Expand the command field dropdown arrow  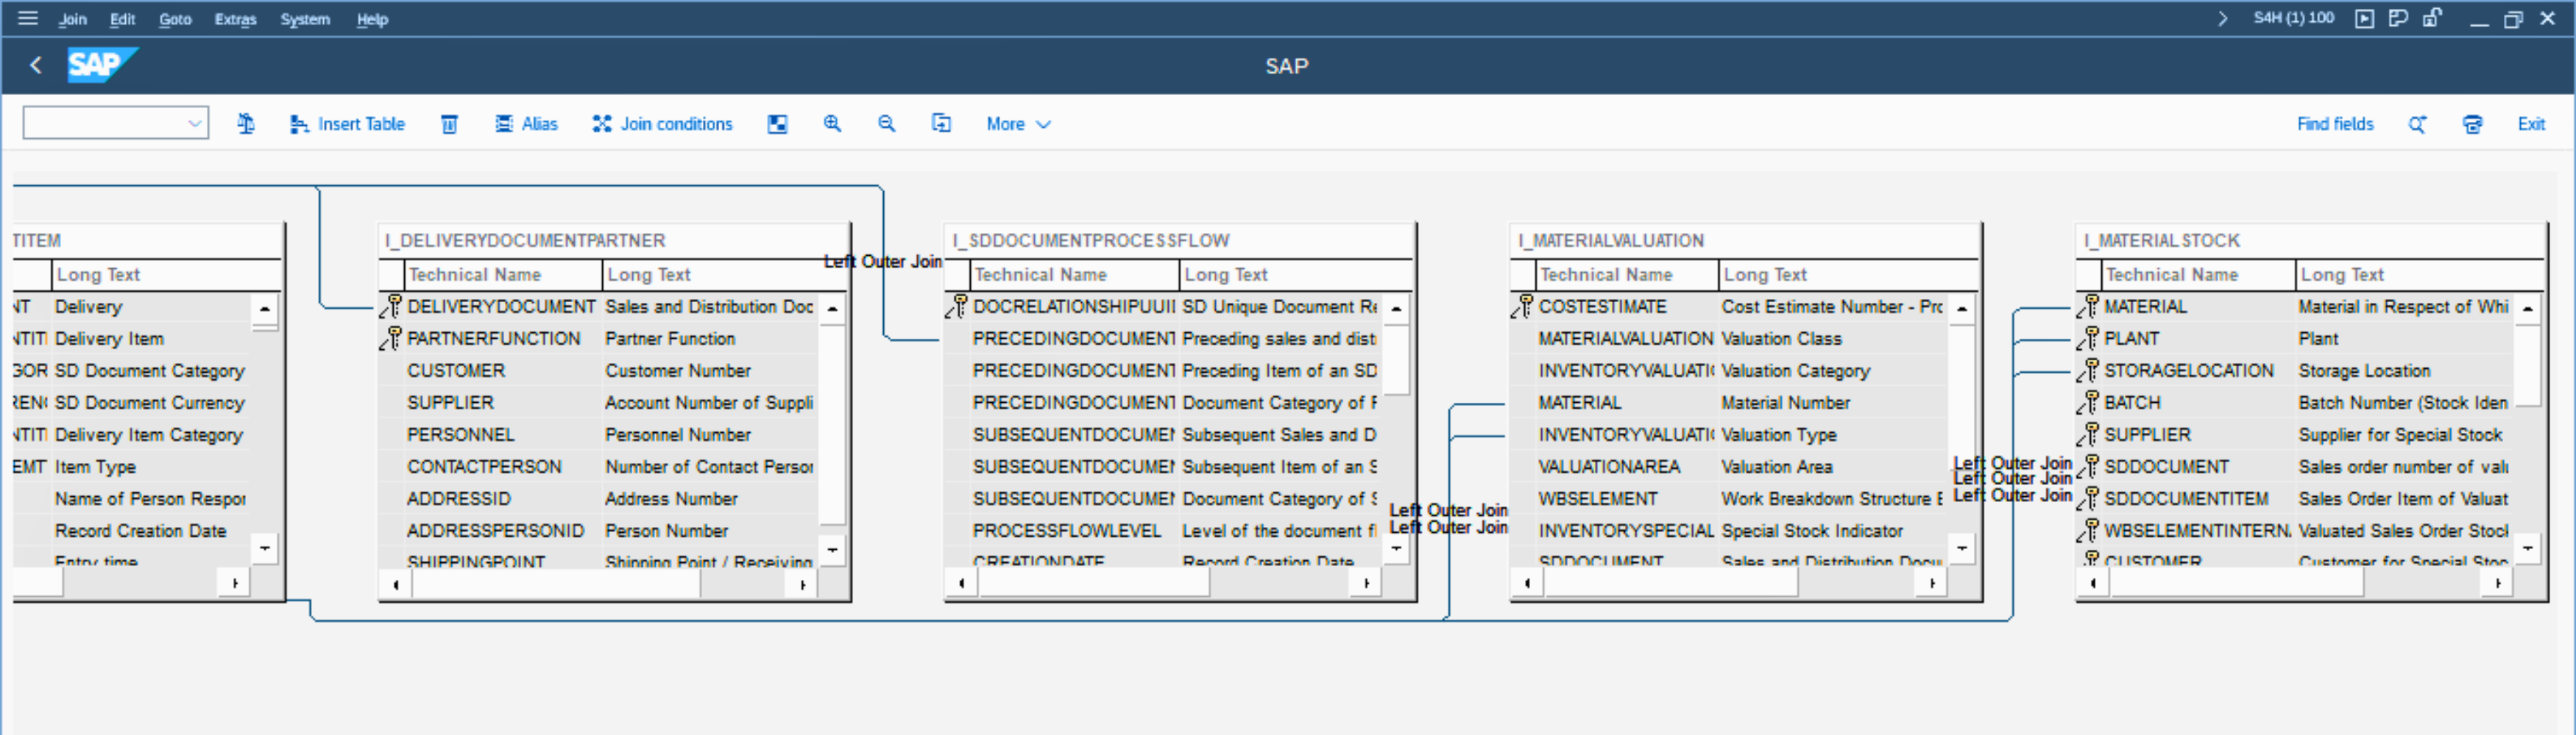point(194,123)
